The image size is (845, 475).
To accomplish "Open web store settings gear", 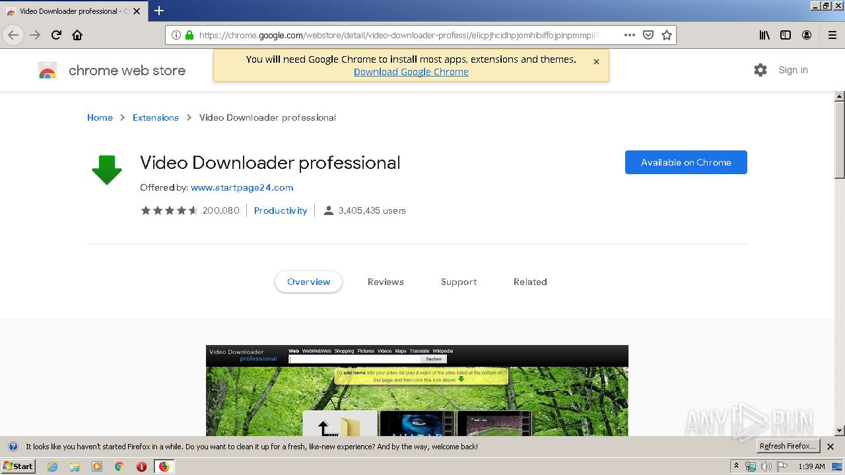I will pyautogui.click(x=760, y=70).
